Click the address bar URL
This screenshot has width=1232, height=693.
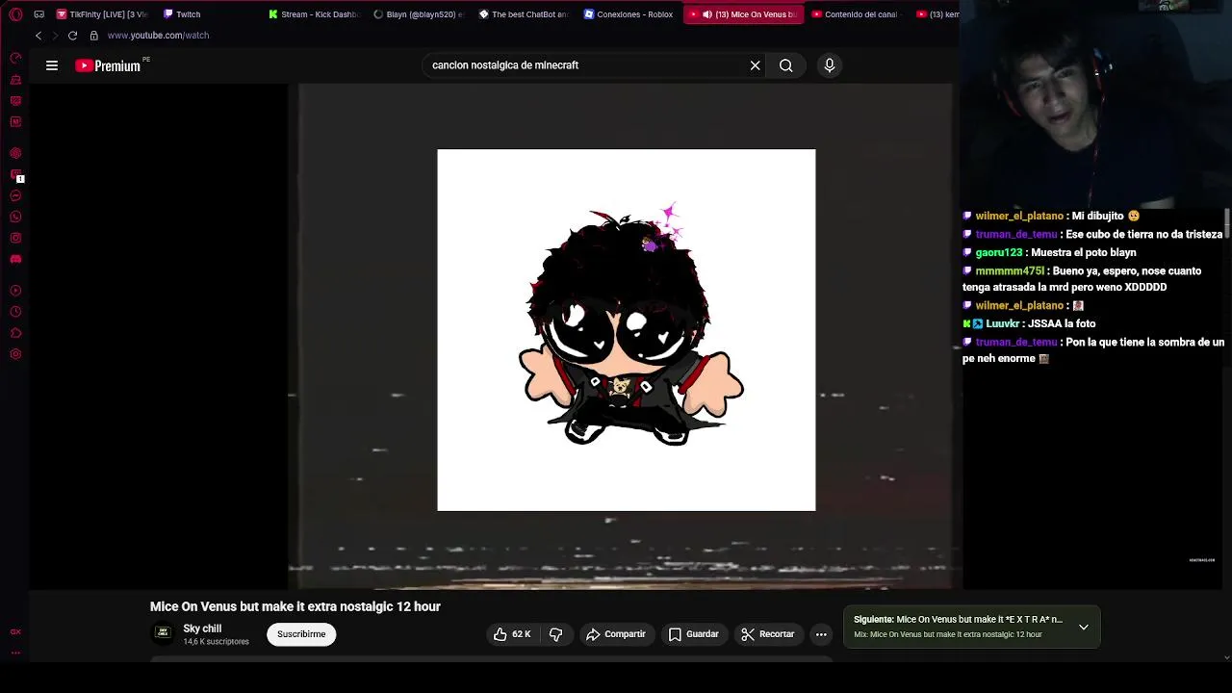pyautogui.click(x=158, y=36)
